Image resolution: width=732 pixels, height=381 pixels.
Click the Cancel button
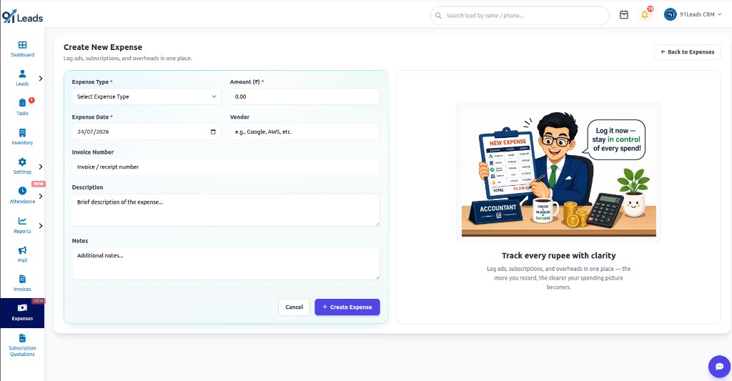294,307
